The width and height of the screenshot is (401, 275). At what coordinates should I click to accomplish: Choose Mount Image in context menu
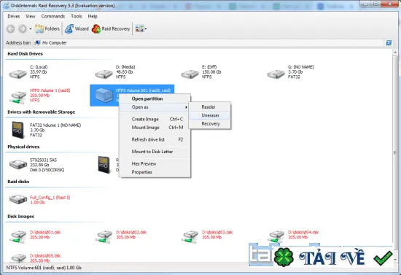pos(155,128)
